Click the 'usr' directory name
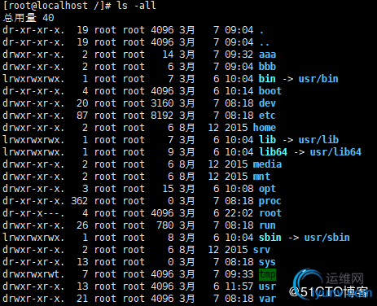377x306 pixels. coord(267,286)
